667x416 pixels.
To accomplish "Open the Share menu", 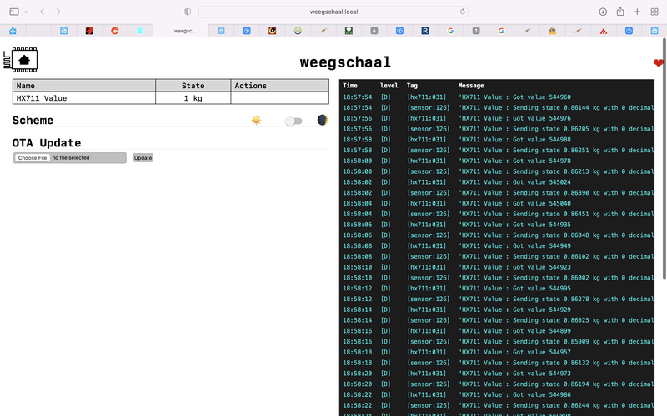I will click(620, 12).
